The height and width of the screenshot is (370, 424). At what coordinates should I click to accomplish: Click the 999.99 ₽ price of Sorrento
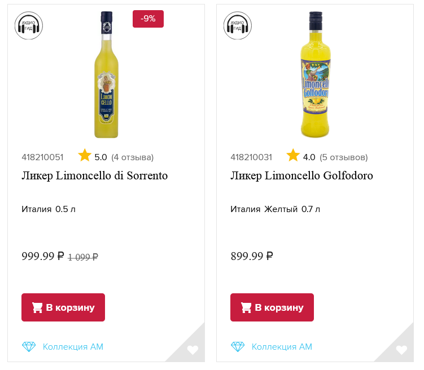(43, 256)
